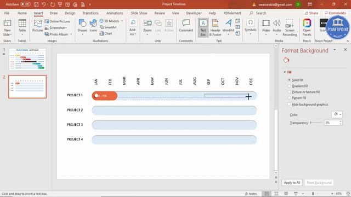
Task: Open the Zoom insert option
Action: [148, 27]
